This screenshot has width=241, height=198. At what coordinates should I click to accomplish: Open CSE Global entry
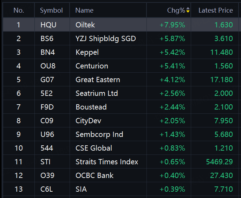pyautogui.click(x=121, y=148)
